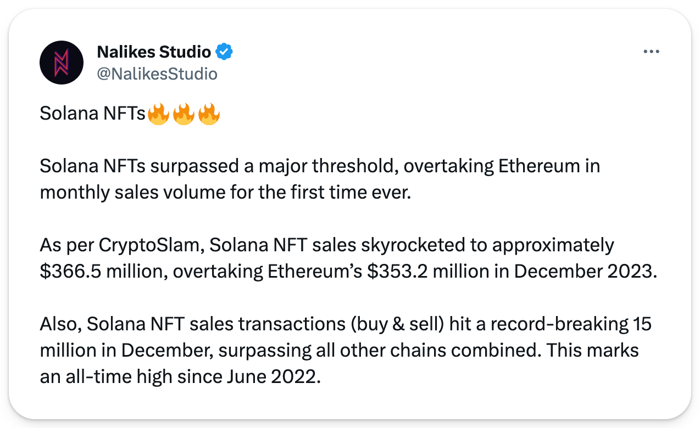Screen dimensions: 700x428
Task: Open the @NalikesStudio handle link
Action: (x=157, y=74)
